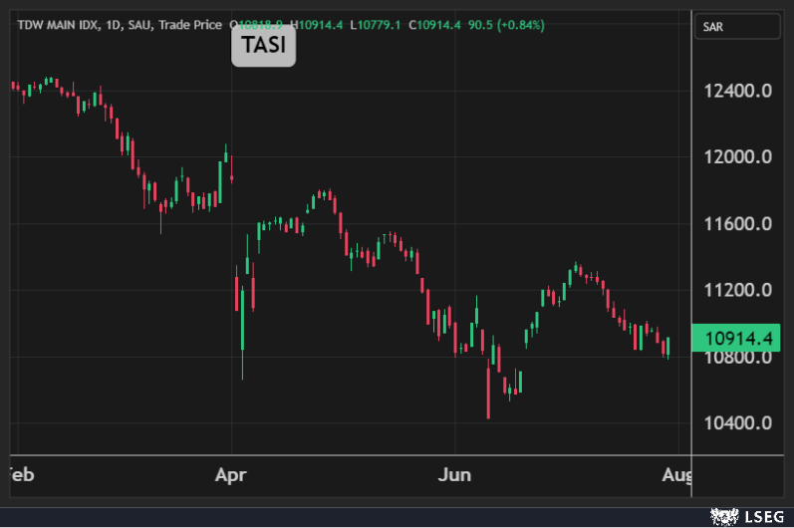This screenshot has width=794, height=528.
Task: Click the 12000.0 price axis label
Action: click(738, 157)
